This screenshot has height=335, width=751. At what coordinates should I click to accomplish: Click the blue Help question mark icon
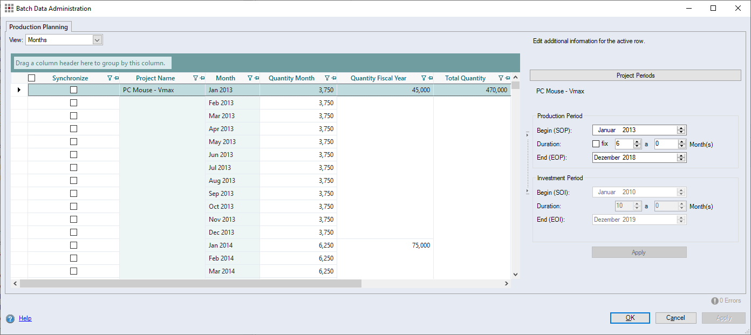[x=10, y=318]
